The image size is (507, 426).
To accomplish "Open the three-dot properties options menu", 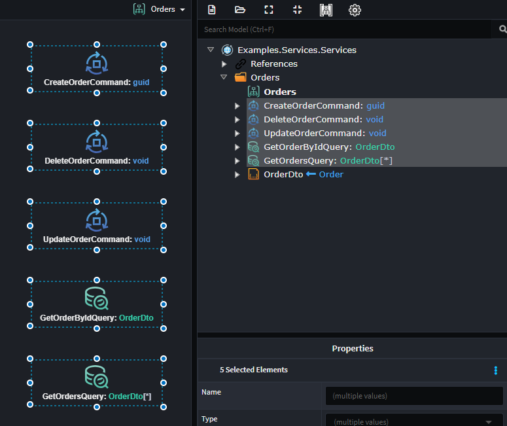I will (496, 370).
